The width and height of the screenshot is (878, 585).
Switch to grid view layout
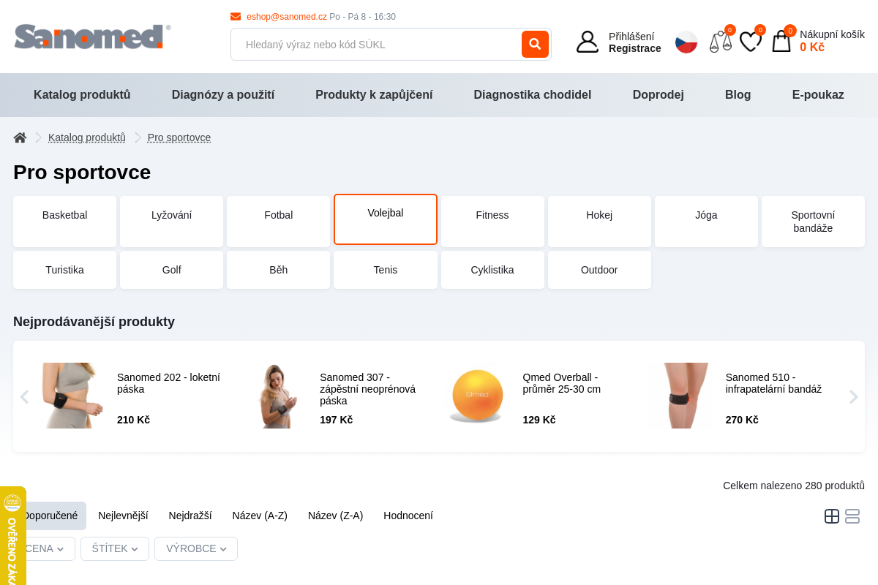832,516
